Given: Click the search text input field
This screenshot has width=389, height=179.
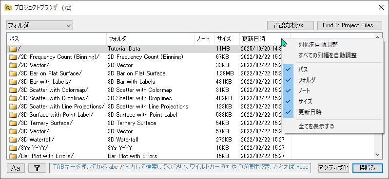Looking at the screenshot, I should [x=180, y=168].
